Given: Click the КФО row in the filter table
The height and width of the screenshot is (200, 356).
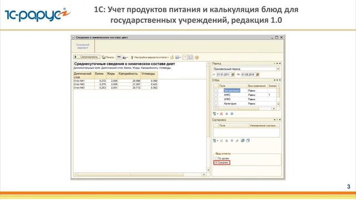Looking at the screenshot, I should pos(245,95).
